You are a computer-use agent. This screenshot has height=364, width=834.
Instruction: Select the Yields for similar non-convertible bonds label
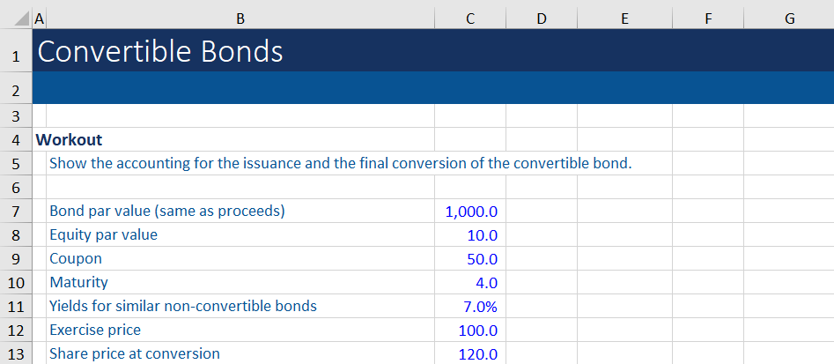pos(183,306)
